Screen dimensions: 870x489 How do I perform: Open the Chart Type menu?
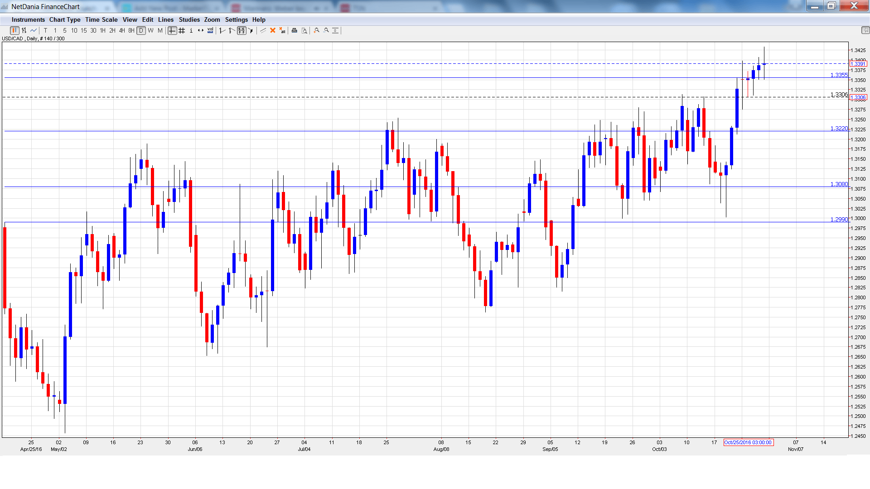click(x=65, y=19)
